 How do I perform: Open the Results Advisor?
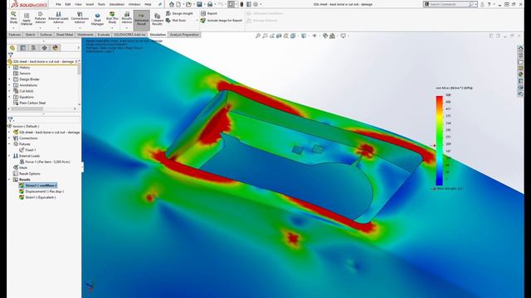127,17
